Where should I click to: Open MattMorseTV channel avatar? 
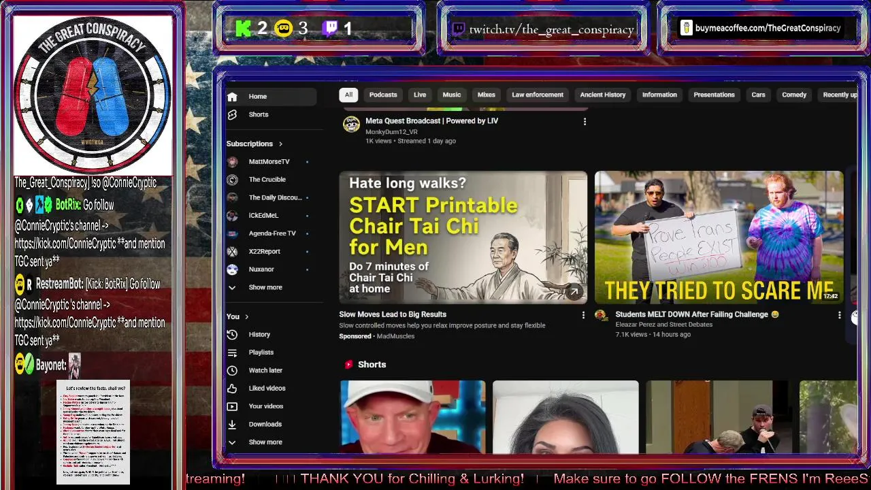232,162
